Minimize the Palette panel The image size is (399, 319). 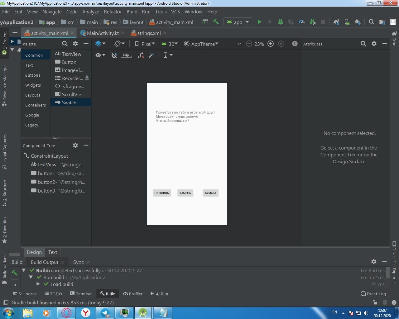[86, 44]
